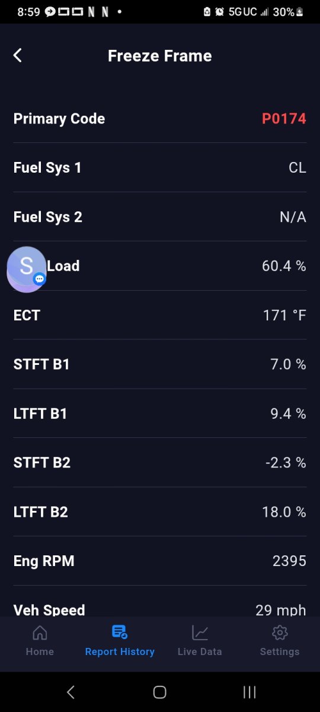Select the STFT B1 row
Viewport: 320px width, 712px height.
[160, 364]
